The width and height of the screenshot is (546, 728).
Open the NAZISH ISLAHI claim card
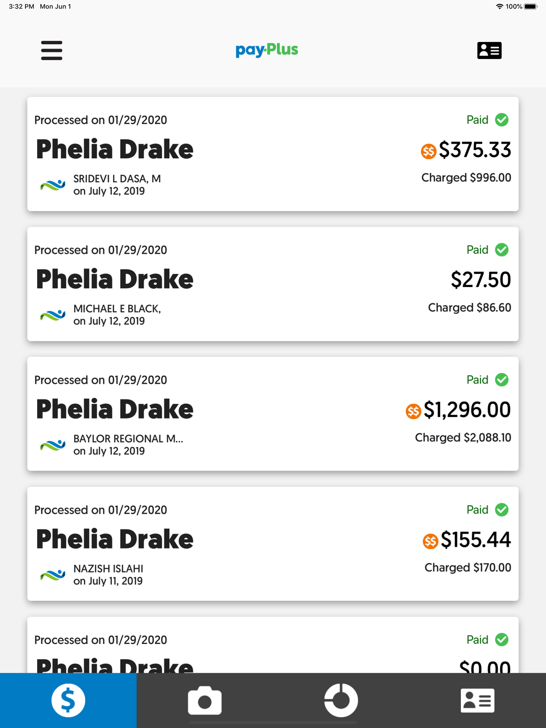[273, 544]
